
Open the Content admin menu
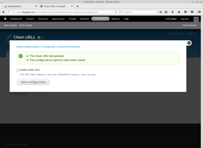coord(30,19)
